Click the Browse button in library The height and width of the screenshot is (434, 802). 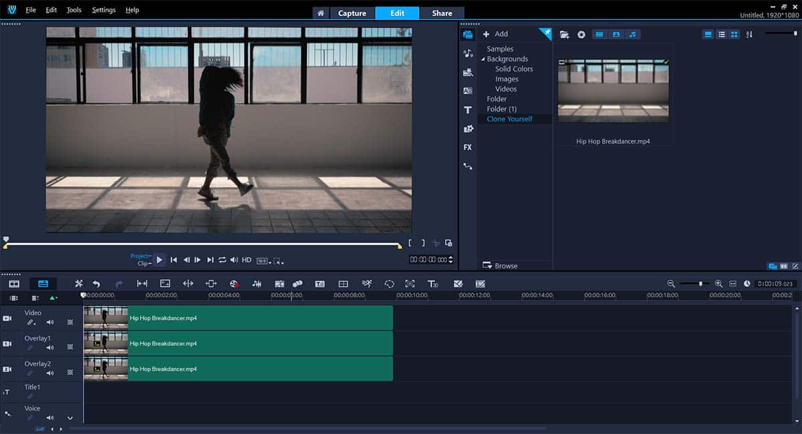[500, 266]
